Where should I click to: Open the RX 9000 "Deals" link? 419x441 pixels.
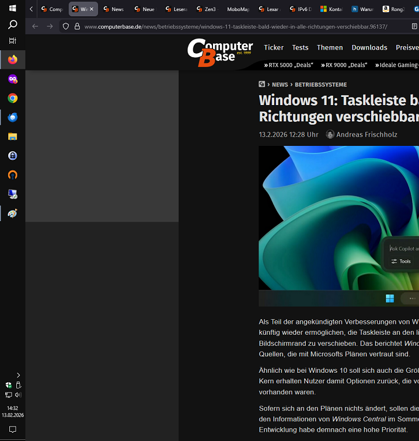[344, 65]
